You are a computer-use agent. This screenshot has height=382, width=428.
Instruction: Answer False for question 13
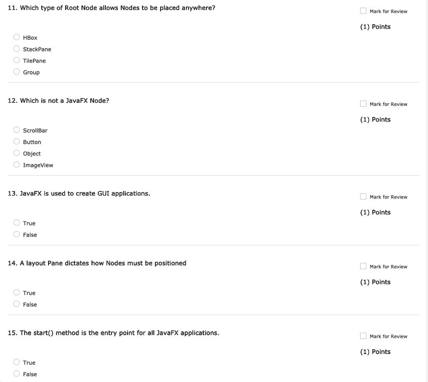17,234
